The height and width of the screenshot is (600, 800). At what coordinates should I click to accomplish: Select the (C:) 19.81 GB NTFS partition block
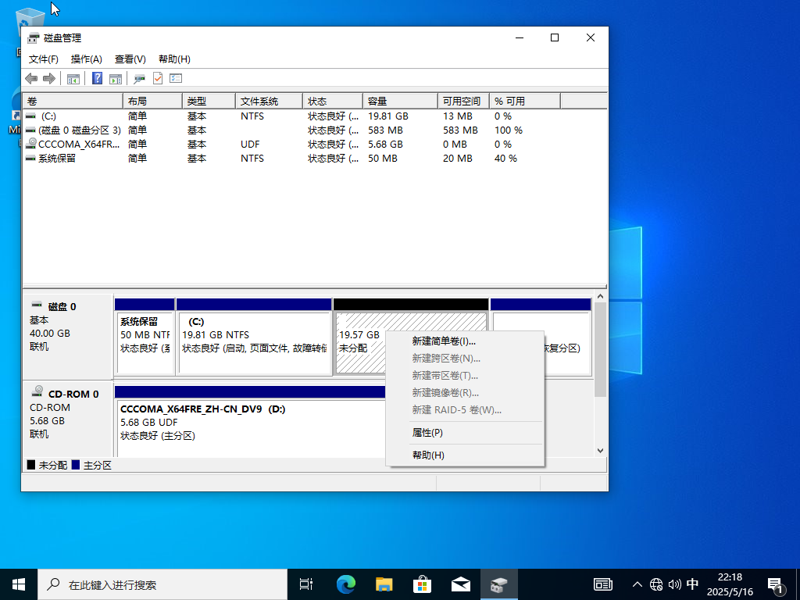pos(254,337)
